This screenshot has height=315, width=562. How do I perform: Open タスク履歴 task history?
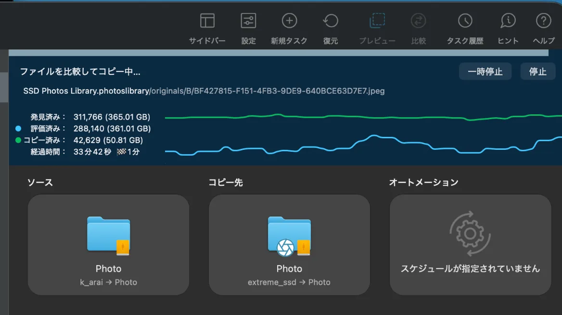(x=465, y=21)
